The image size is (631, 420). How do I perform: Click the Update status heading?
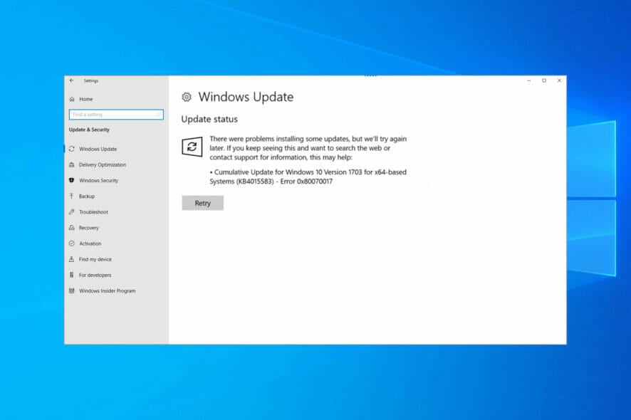click(209, 119)
